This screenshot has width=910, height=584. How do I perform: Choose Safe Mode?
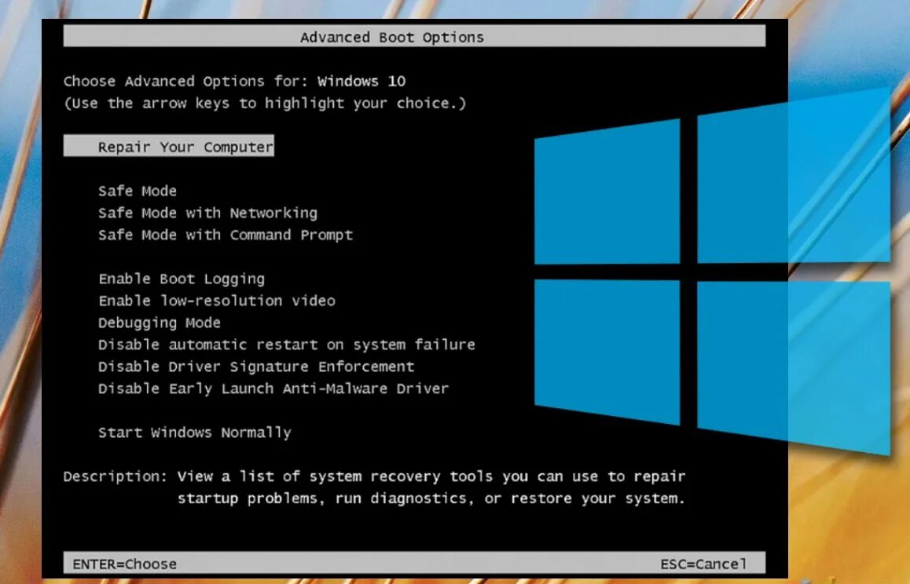(x=137, y=191)
